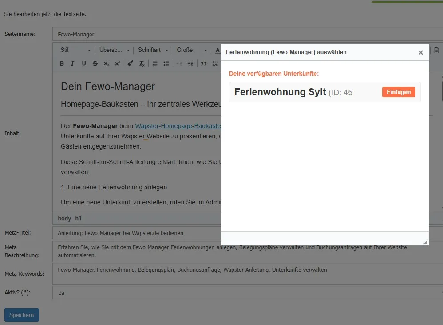Close the Ferienwohnung auswählen dialog
Viewport: 443px width, 325px height.
[x=421, y=52]
